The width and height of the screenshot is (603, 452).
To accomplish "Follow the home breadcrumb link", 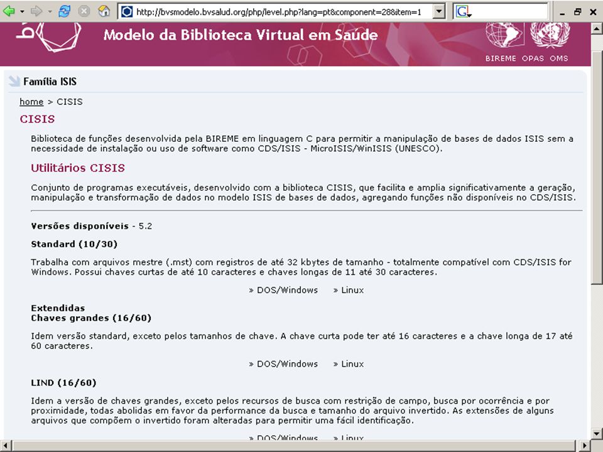I will tap(31, 102).
